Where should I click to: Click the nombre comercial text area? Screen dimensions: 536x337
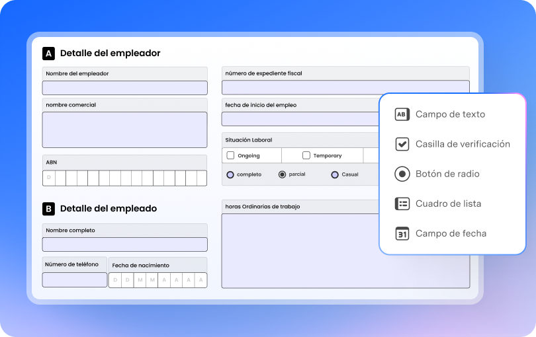[x=125, y=130]
